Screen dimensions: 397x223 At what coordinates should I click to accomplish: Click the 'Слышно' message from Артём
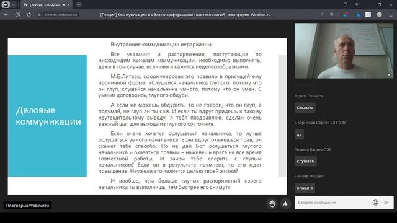tap(305, 108)
